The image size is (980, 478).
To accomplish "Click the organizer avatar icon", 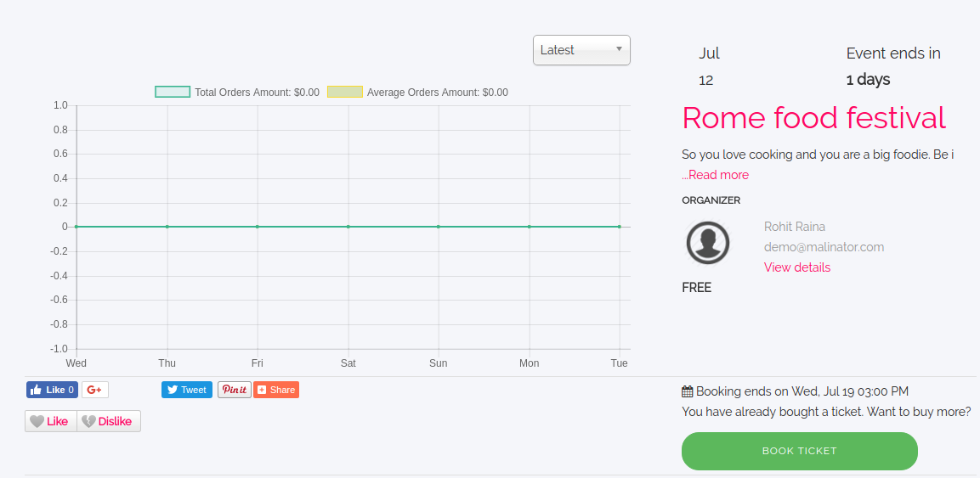I will coord(707,242).
